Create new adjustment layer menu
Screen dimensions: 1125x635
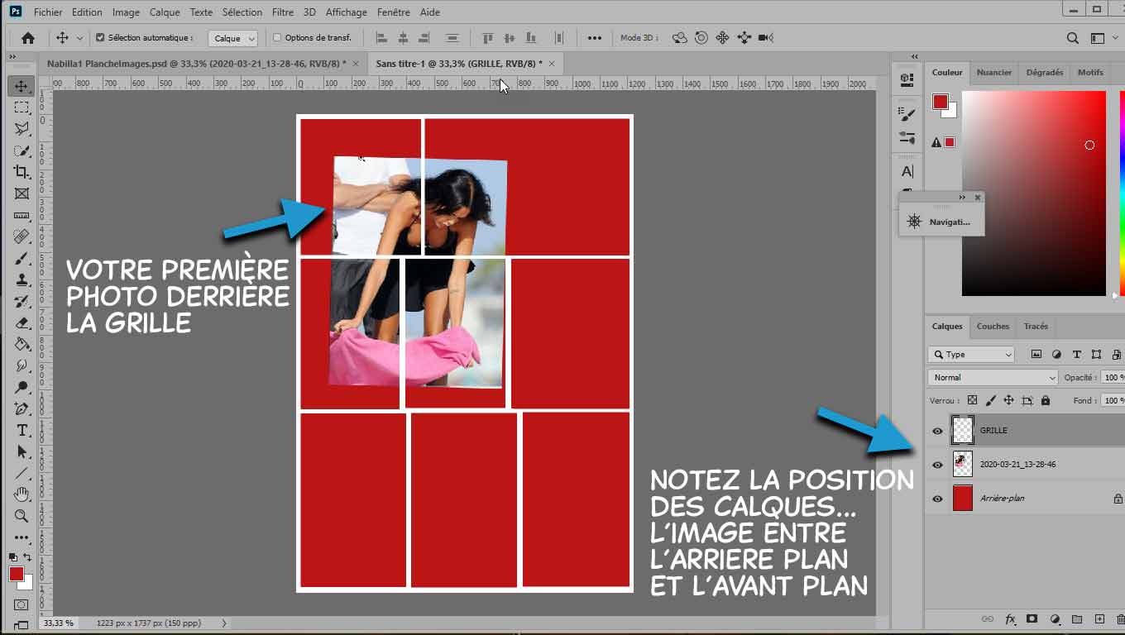click(1055, 618)
